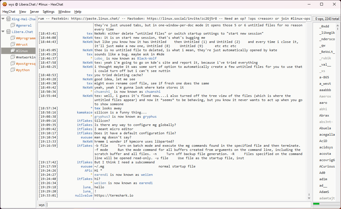
Task: Click the HexChat app icon in title bar
Action: click(5, 4)
